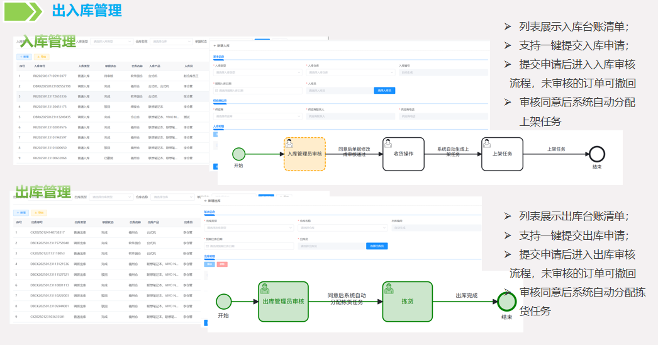Click the 开始 start node in inbound flowchart
Image resolution: width=658 pixels, height=345 pixels.
tap(238, 154)
